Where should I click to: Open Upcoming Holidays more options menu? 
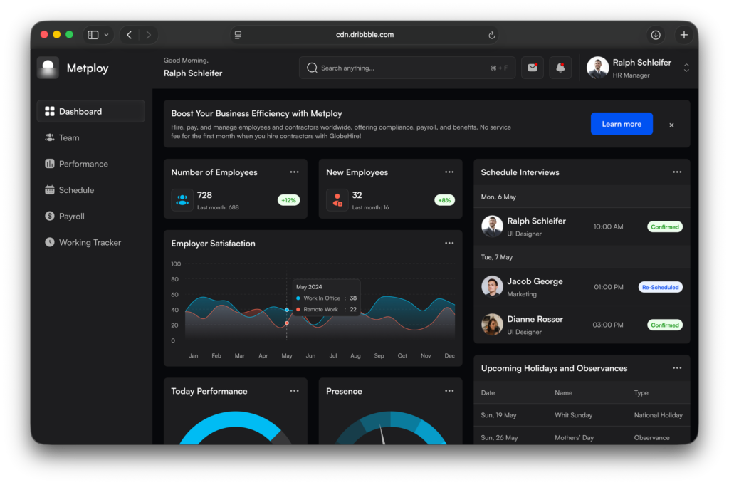[677, 368]
